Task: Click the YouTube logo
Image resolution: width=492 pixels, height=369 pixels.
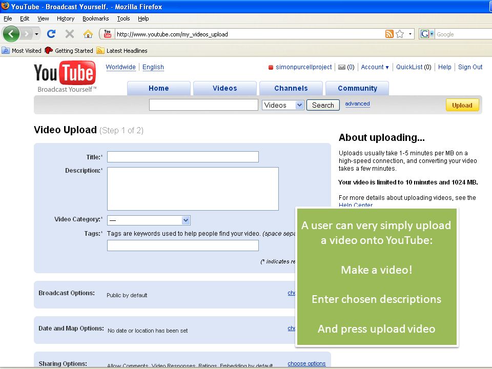Action: click(x=65, y=76)
